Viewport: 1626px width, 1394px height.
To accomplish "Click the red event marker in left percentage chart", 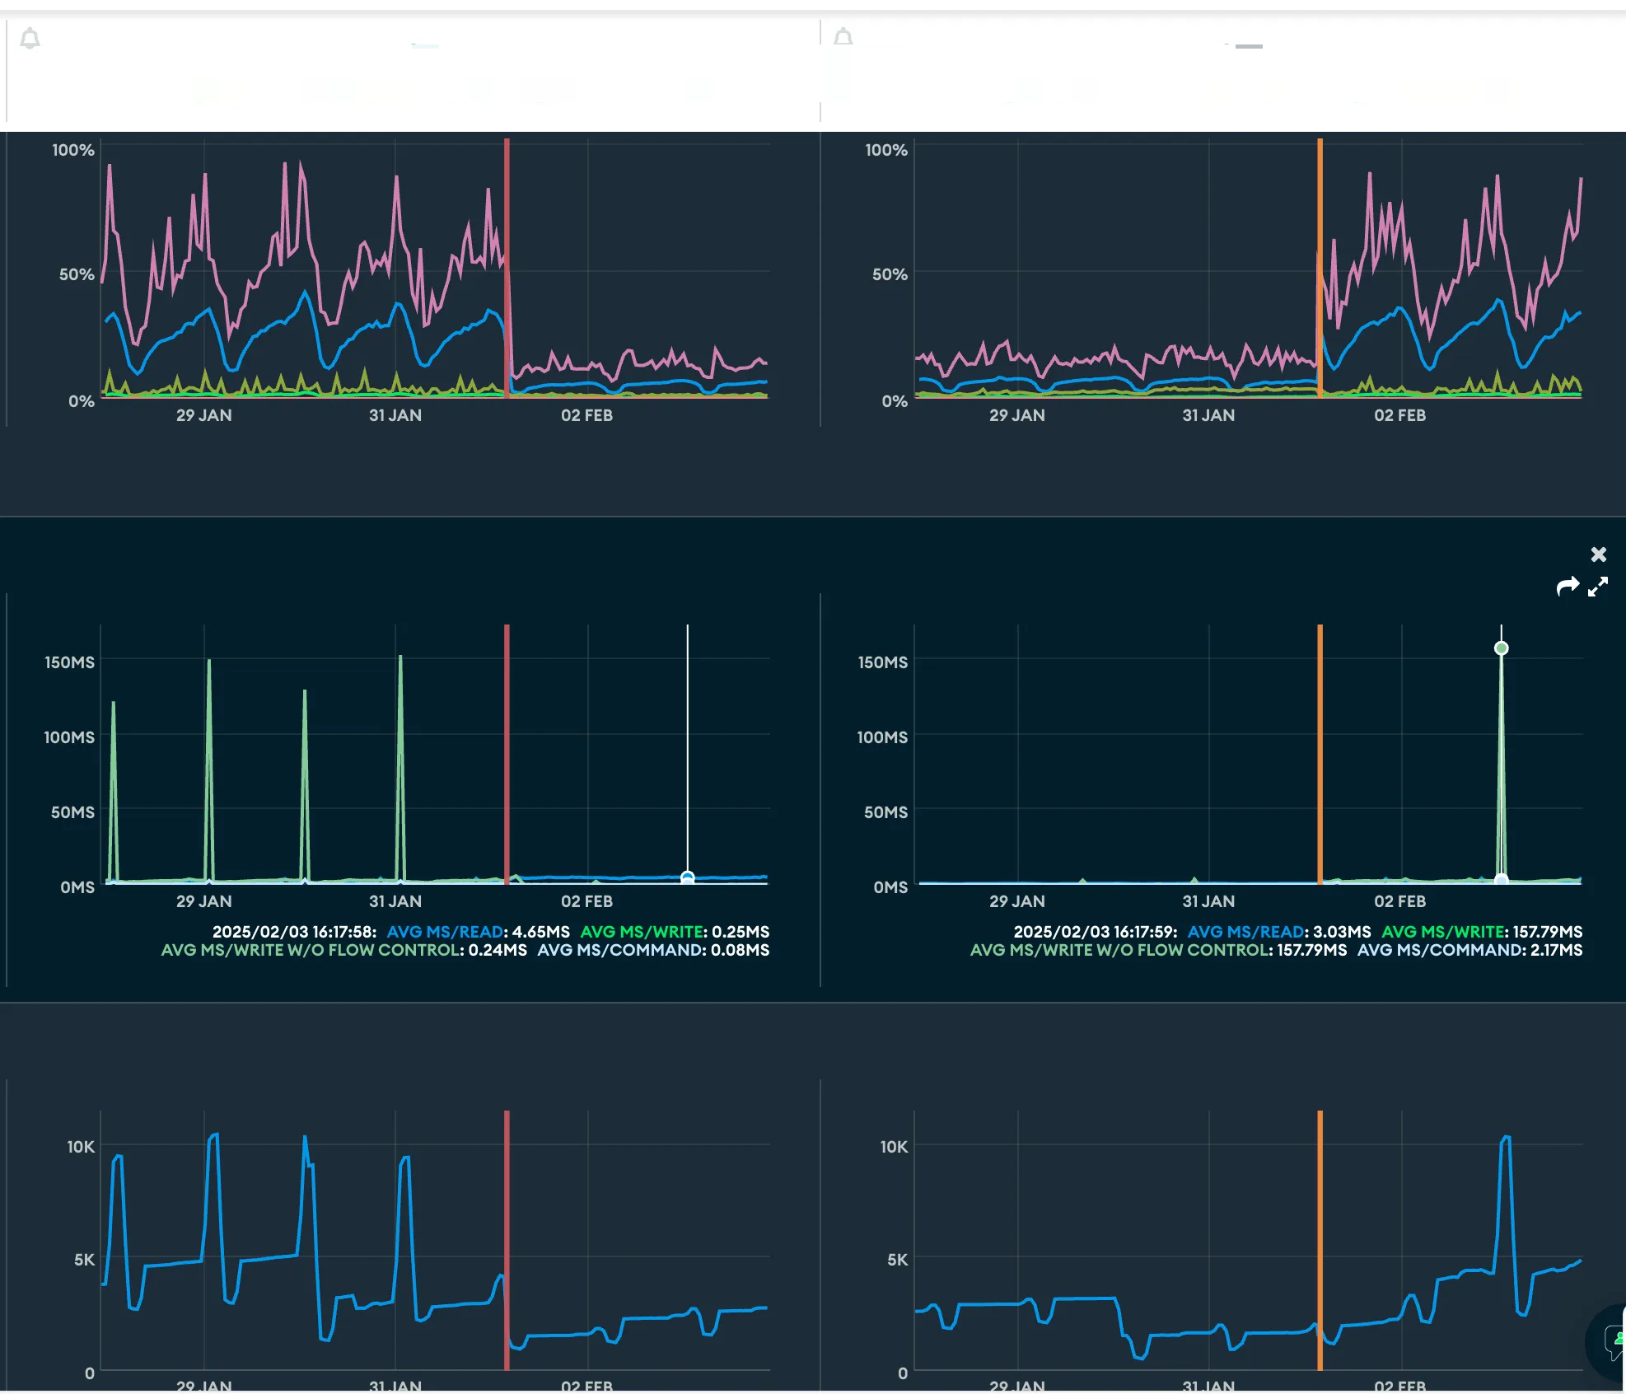I will (507, 269).
